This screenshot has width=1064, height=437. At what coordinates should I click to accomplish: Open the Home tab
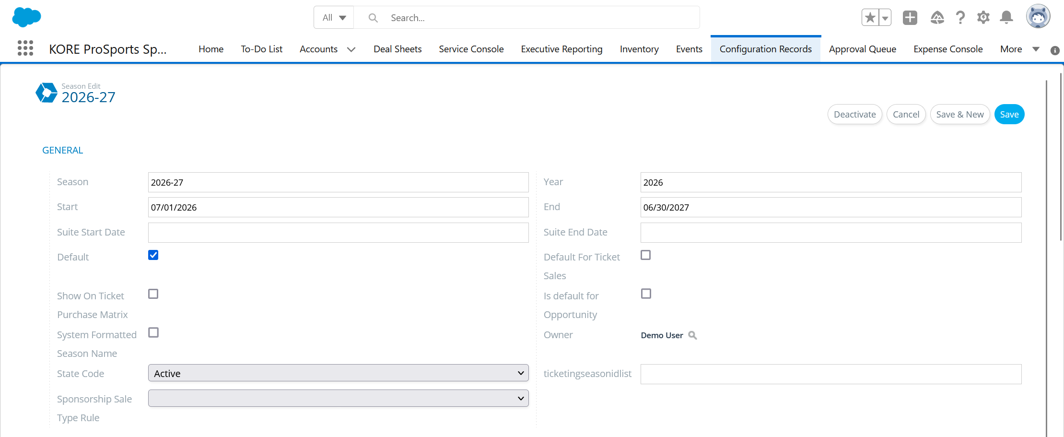[211, 49]
